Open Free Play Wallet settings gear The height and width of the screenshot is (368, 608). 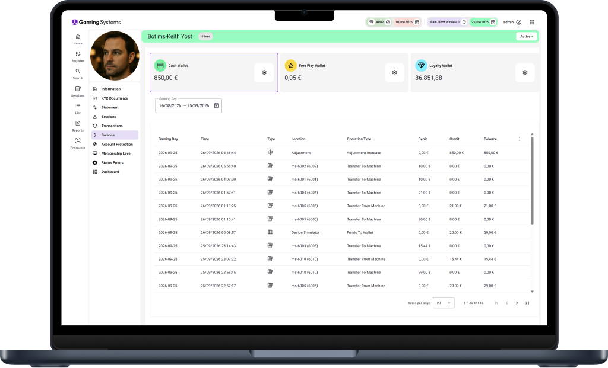(x=394, y=73)
